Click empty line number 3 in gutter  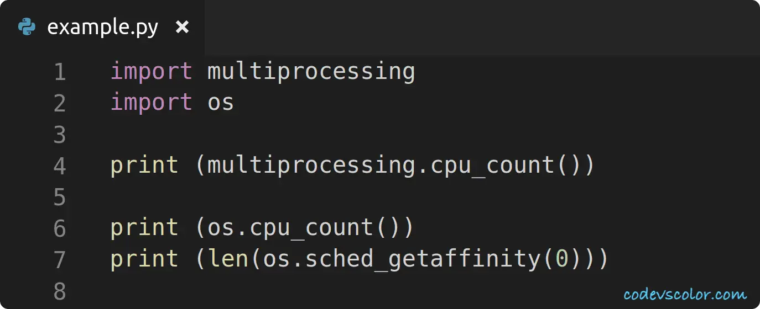[60, 135]
